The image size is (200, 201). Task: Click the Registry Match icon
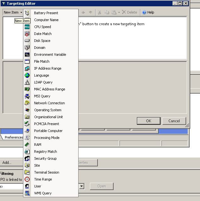tap(27, 152)
